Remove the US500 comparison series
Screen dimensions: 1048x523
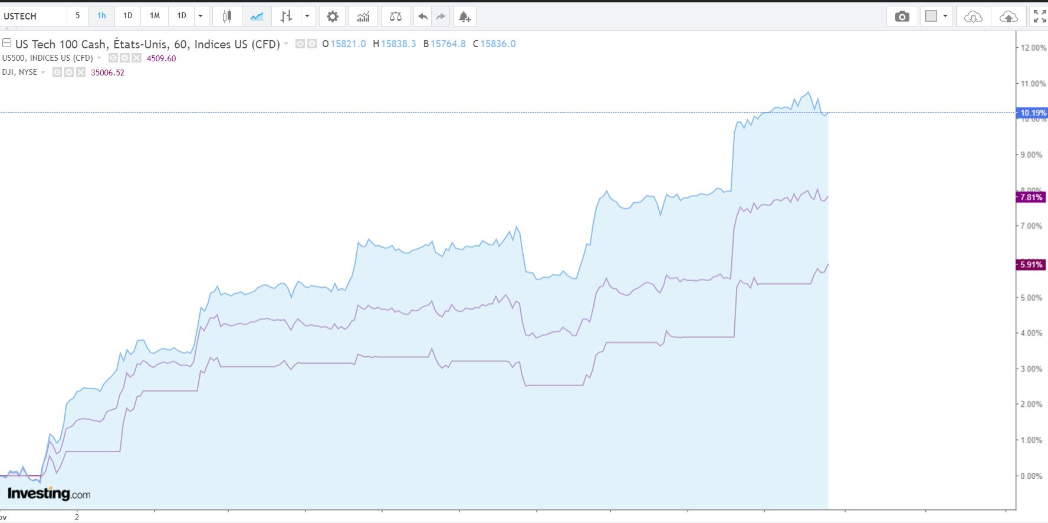[x=136, y=58]
